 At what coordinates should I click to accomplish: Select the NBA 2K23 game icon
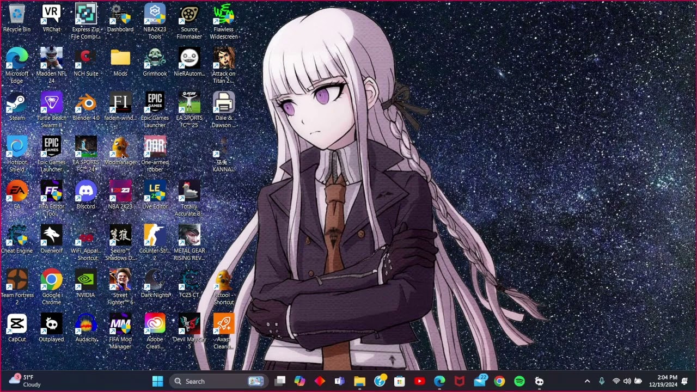[x=120, y=195]
